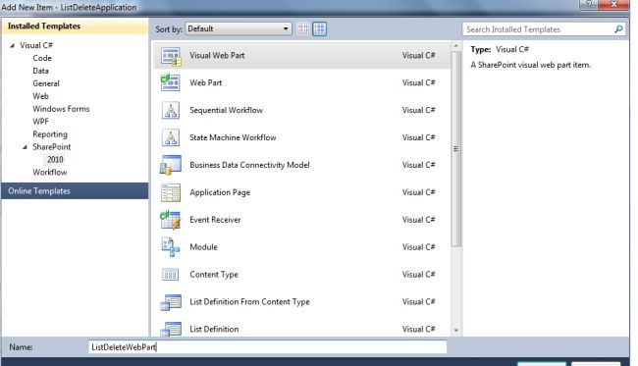Choose the Sequential Workflow icon
Viewport: 638px width, 366px height.
171,110
